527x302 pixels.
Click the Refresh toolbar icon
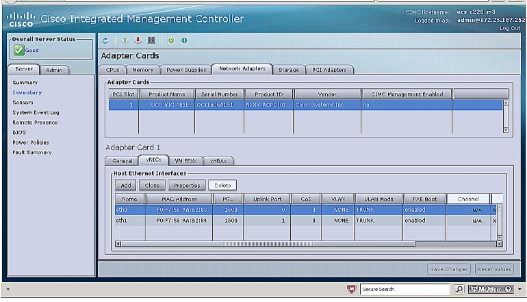tap(105, 40)
